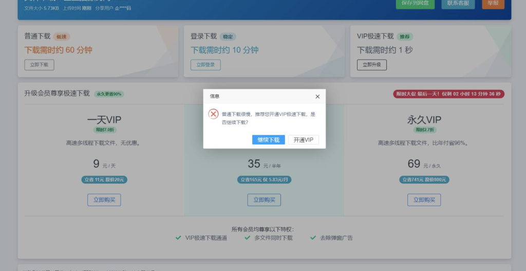The width and height of the screenshot is (526, 271).
Task: Click the orange 举报 button
Action: click(493, 4)
